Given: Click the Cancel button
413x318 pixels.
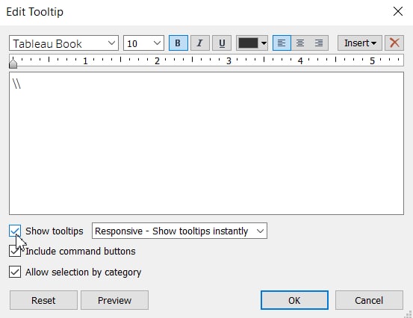Looking at the screenshot, I should point(369,300).
